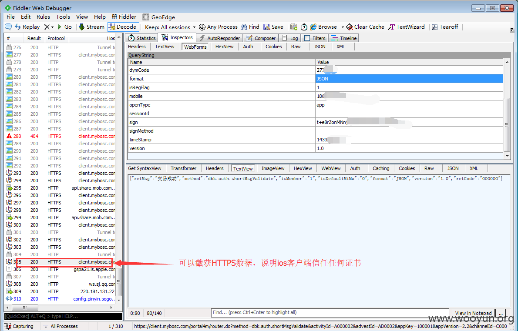This screenshot has width=518, height=331.
Task: Select the response Caching tab
Action: pos(381,168)
